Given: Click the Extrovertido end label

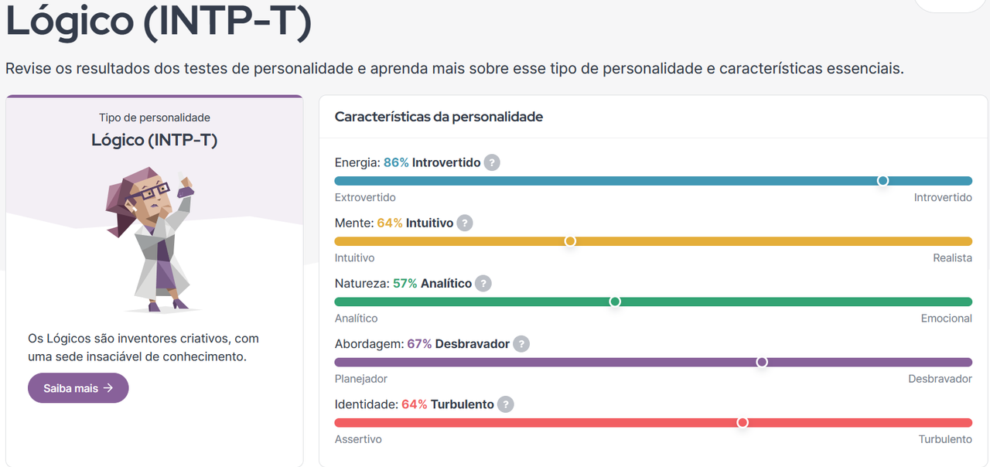Looking at the screenshot, I should [365, 198].
